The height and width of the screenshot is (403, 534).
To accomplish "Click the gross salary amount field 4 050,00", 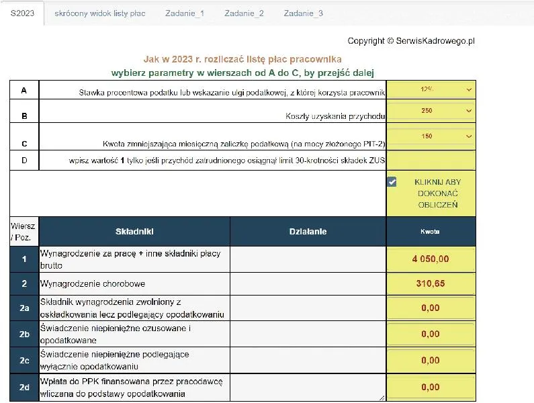I will [431, 259].
